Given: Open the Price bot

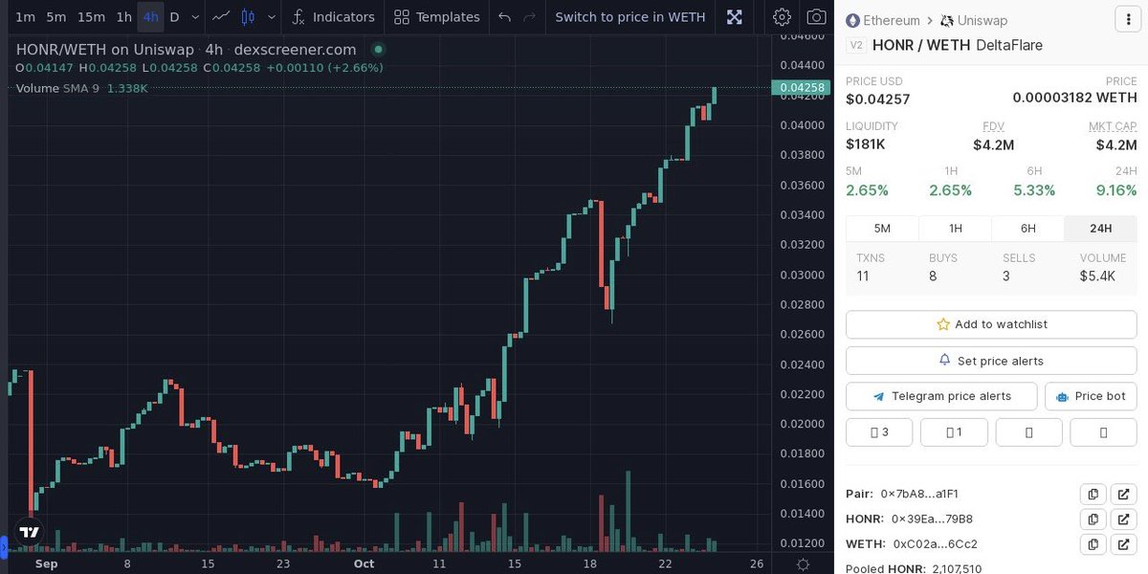Looking at the screenshot, I should (1091, 396).
